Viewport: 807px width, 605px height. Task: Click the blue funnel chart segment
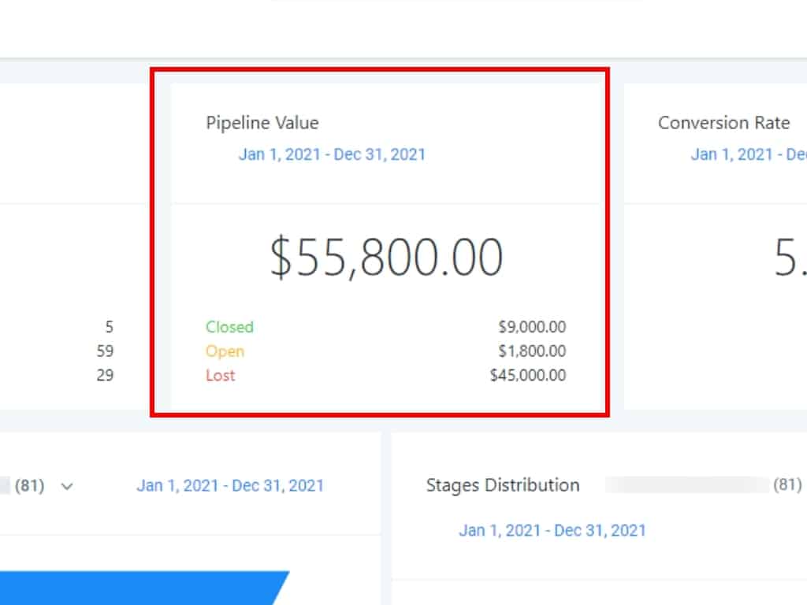142,588
